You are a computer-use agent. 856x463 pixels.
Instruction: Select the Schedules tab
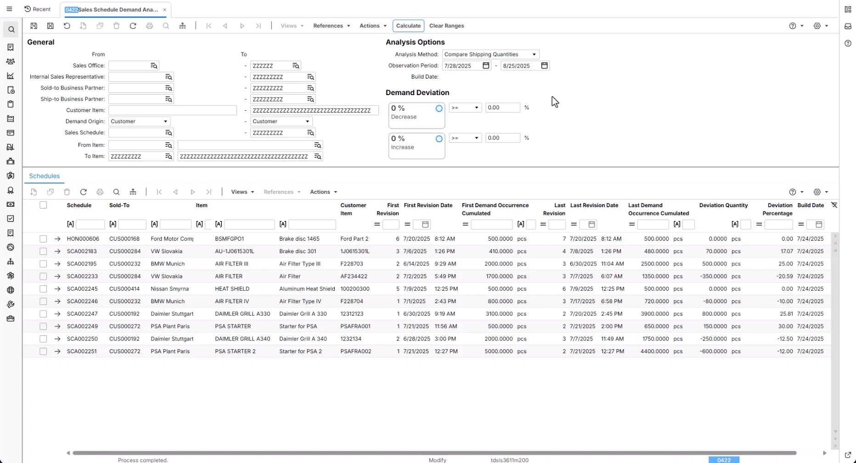[45, 176]
